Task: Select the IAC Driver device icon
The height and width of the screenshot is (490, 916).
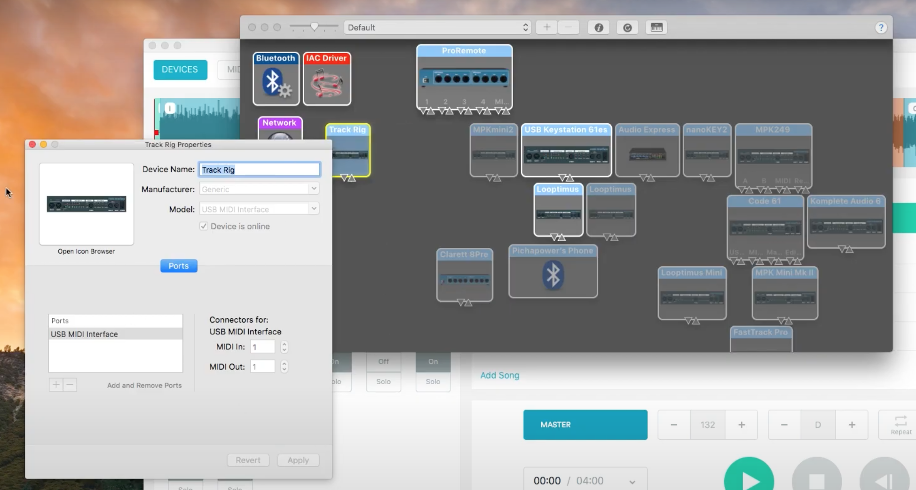Action: [x=327, y=79]
